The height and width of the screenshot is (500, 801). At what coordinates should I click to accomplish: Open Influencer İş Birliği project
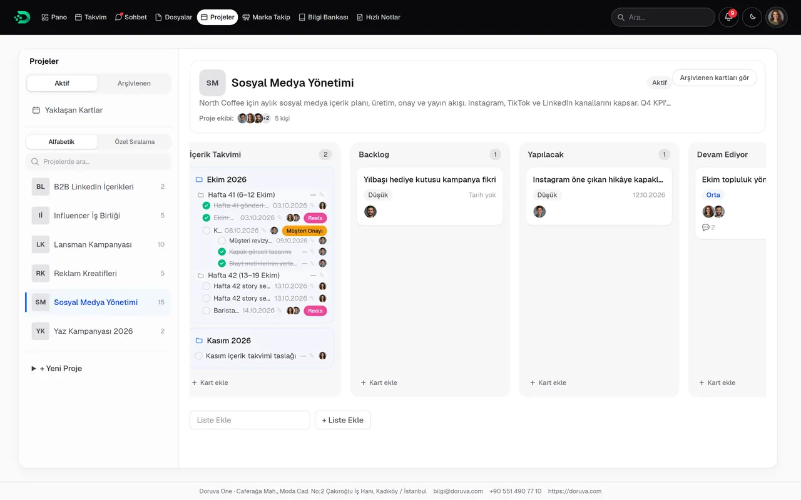pyautogui.click(x=98, y=216)
